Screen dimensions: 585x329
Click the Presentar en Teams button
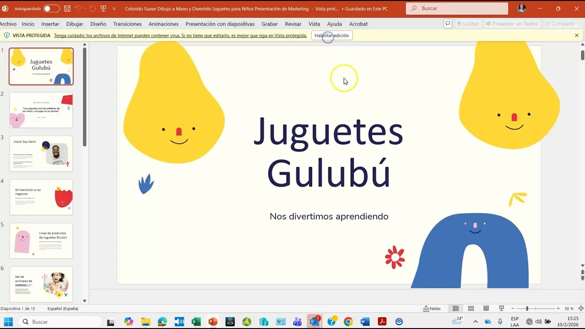click(512, 24)
